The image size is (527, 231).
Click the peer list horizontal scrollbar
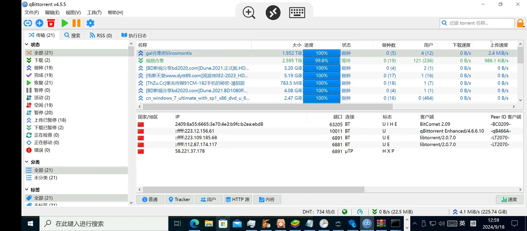[253, 190]
